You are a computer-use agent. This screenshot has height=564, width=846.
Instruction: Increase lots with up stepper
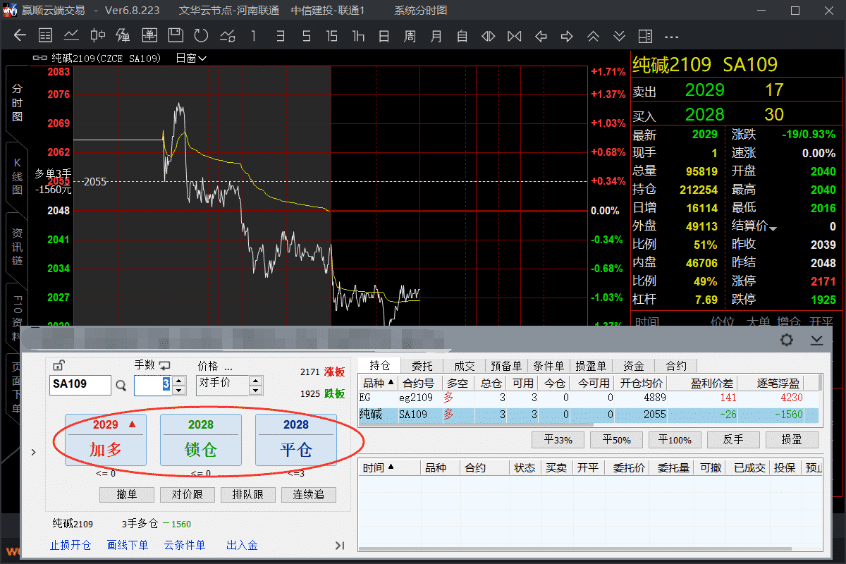[x=179, y=381]
